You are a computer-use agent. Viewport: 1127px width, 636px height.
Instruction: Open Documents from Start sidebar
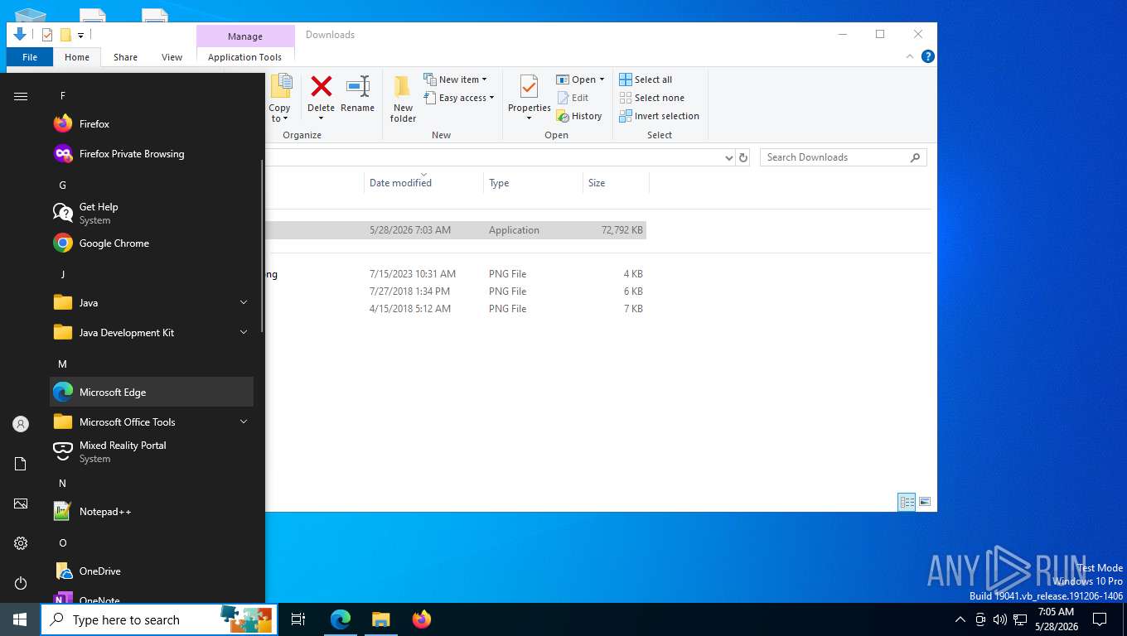point(21,464)
